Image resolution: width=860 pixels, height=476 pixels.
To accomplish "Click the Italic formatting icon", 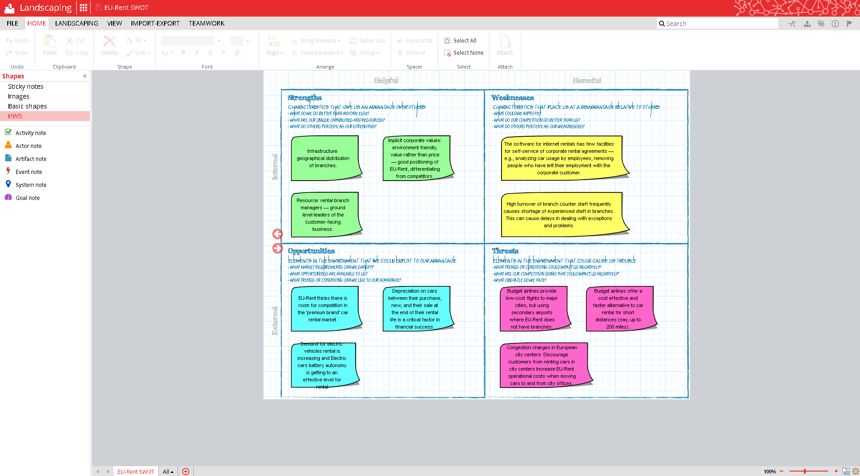I will [197, 53].
